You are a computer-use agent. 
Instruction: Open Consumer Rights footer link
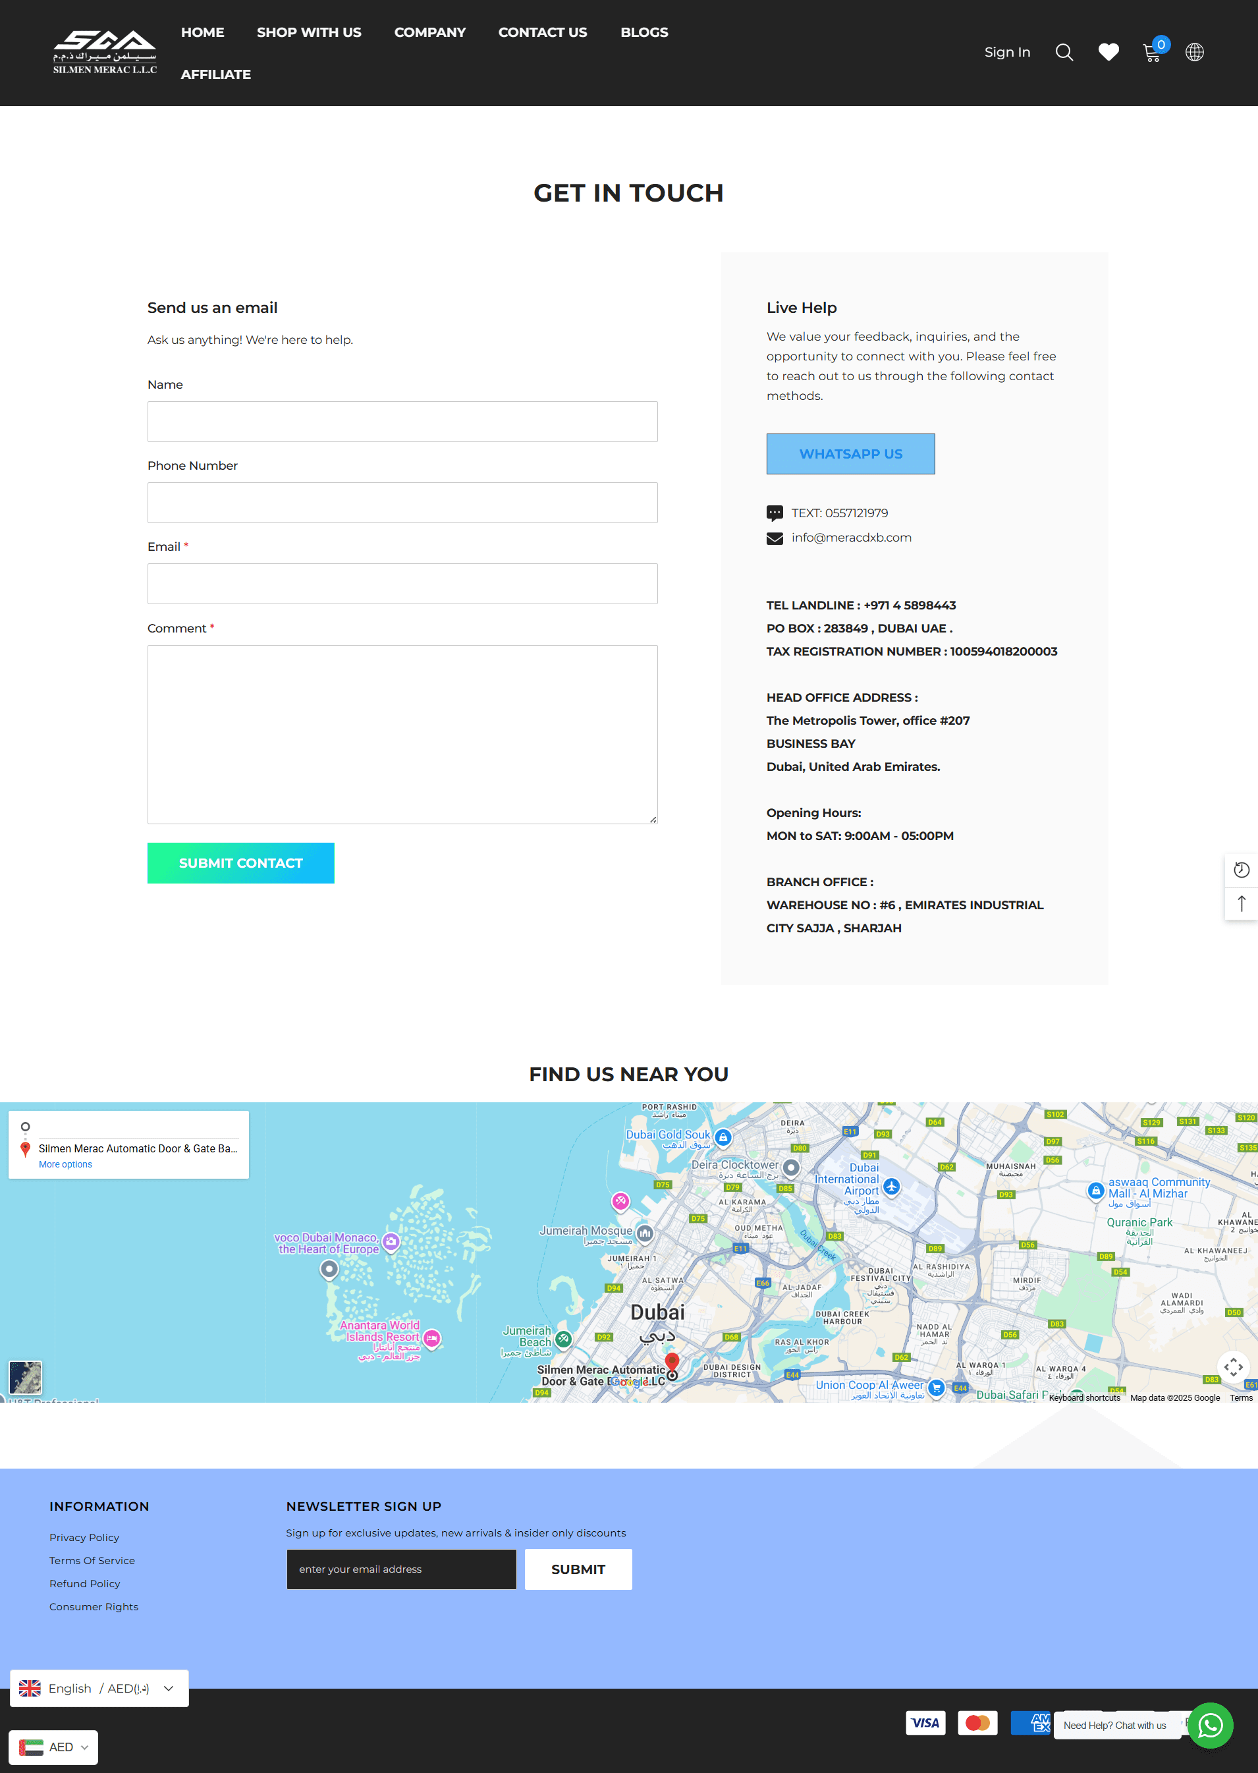pos(94,1607)
